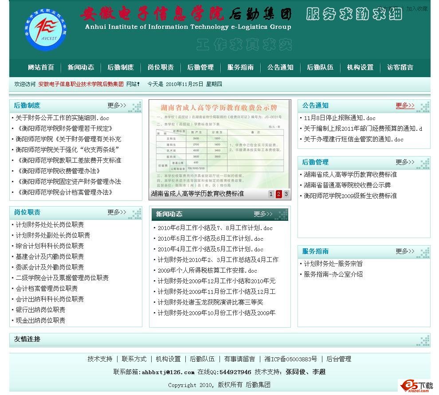Open 岗位职责 from the navigation bar
This screenshot has width=439, height=395.
click(161, 67)
